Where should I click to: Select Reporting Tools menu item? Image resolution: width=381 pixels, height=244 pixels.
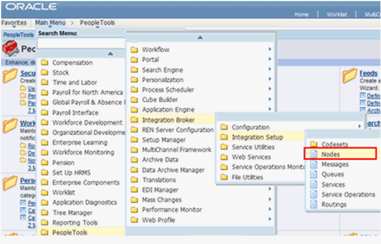click(75, 222)
